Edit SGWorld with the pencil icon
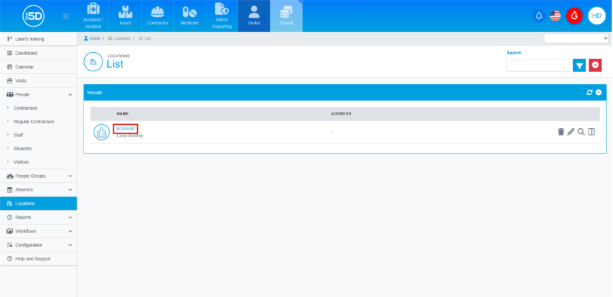 (x=571, y=132)
